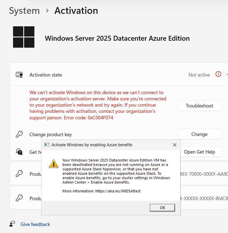Click the Azure benefits dialog title icon

pyautogui.click(x=47, y=145)
